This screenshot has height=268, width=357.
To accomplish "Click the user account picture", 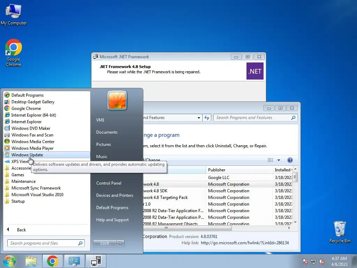I will coord(117,100).
